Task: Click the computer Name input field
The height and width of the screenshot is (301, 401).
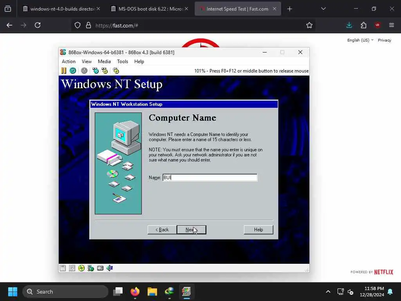Action: click(210, 178)
